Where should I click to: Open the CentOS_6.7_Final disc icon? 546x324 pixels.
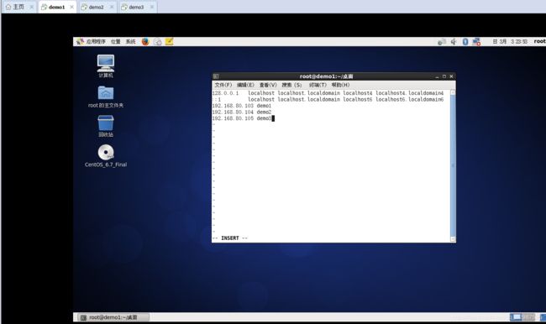[106, 156]
